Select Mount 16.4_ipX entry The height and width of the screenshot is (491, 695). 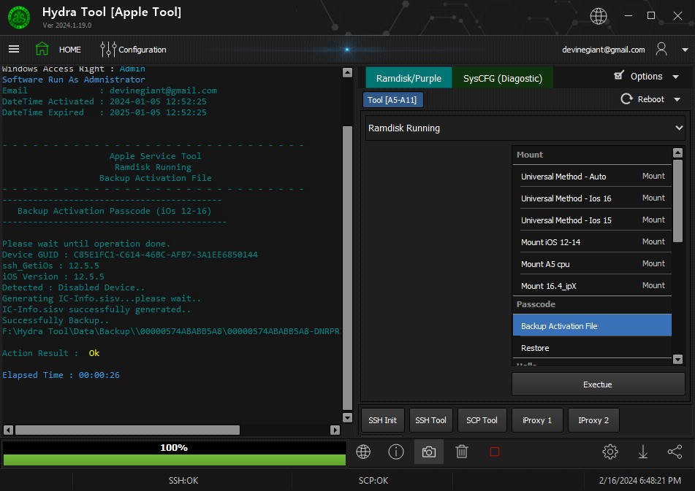coord(592,286)
